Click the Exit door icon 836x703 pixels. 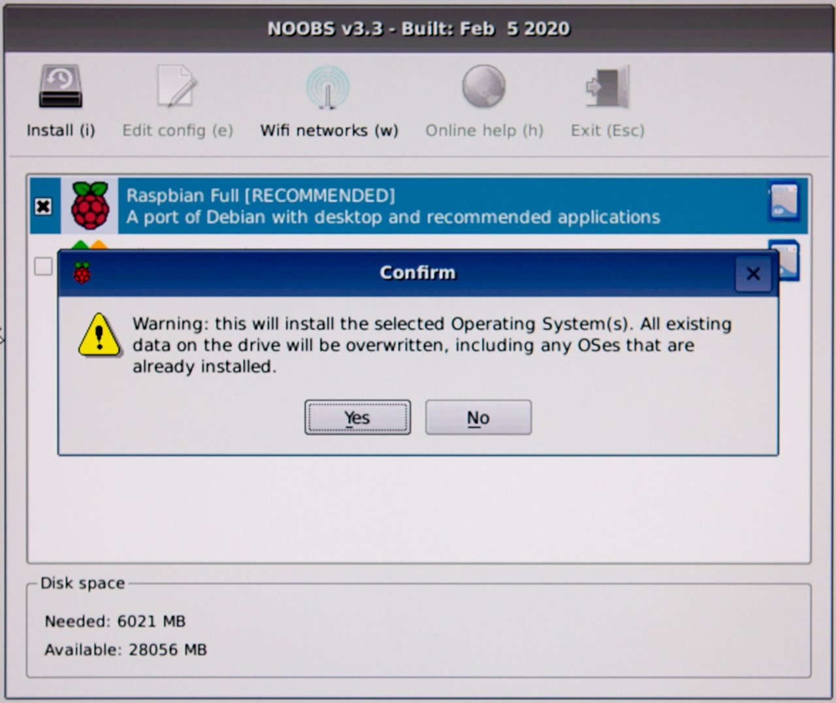coord(607,86)
